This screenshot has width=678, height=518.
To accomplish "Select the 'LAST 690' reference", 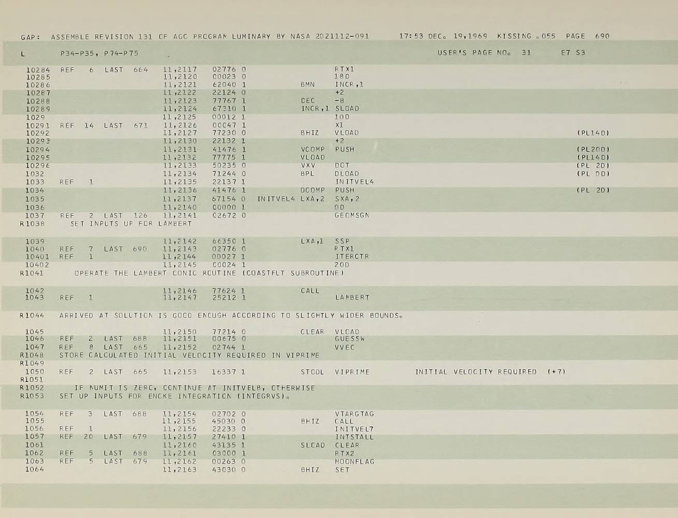I will pos(126,249).
